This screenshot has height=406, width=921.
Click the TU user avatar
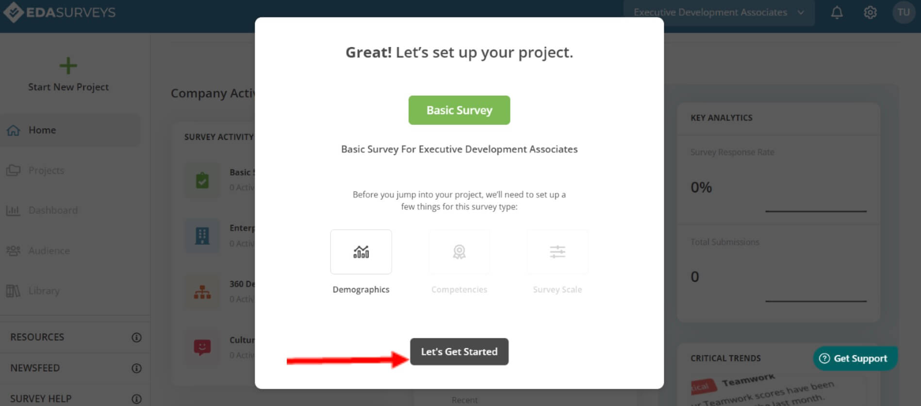[904, 12]
